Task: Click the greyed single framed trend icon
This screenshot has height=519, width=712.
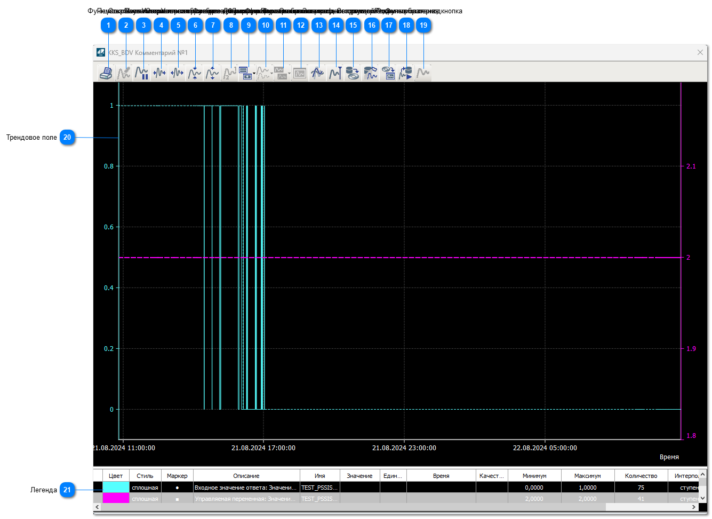Action: click(300, 73)
